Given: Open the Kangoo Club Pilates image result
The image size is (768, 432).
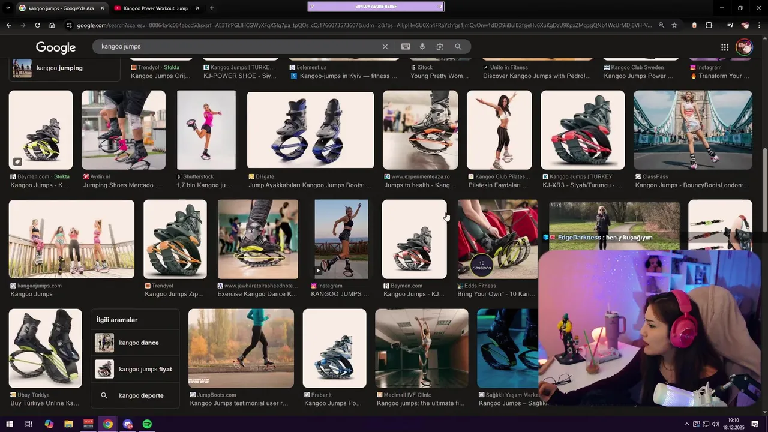Looking at the screenshot, I should 499,130.
